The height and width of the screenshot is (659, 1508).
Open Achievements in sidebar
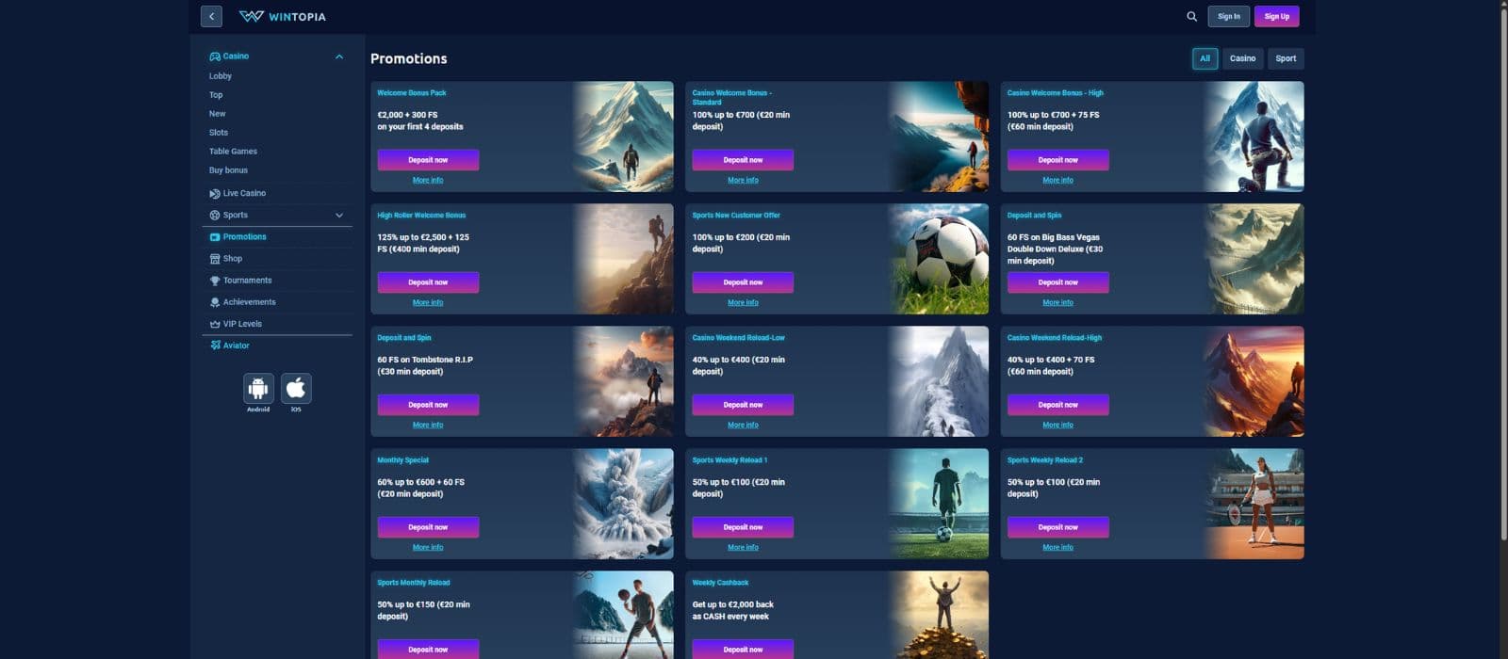click(249, 302)
